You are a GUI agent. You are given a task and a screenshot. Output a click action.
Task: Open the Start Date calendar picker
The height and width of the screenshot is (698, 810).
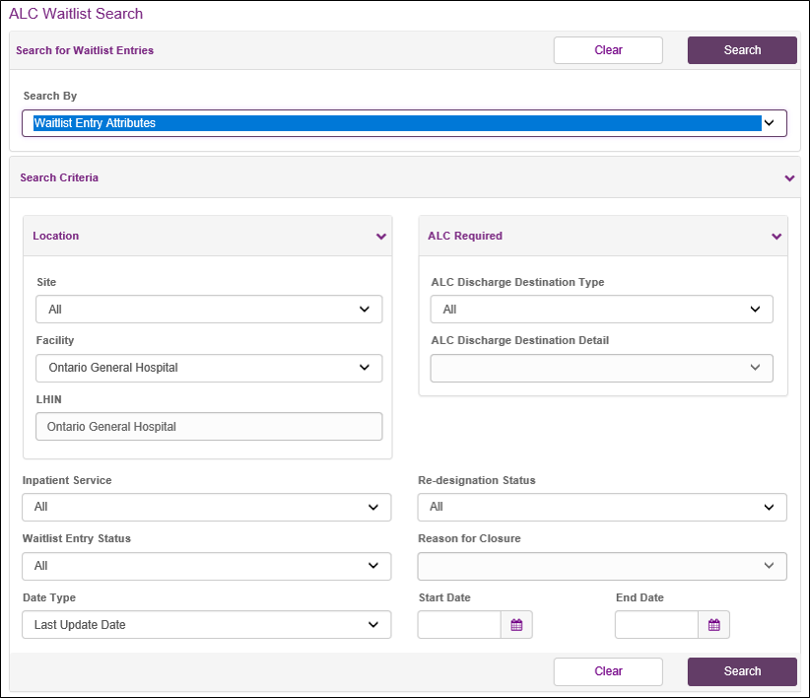pyautogui.click(x=516, y=625)
